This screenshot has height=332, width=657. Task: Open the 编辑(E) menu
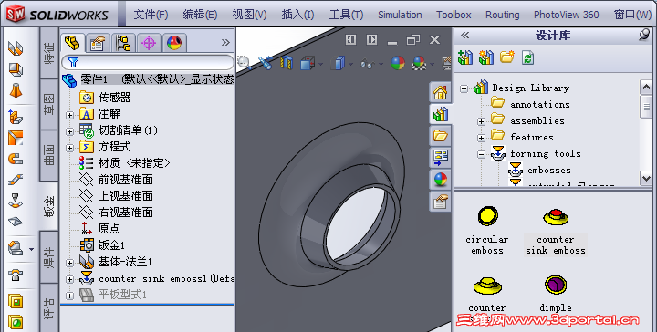[x=200, y=15]
